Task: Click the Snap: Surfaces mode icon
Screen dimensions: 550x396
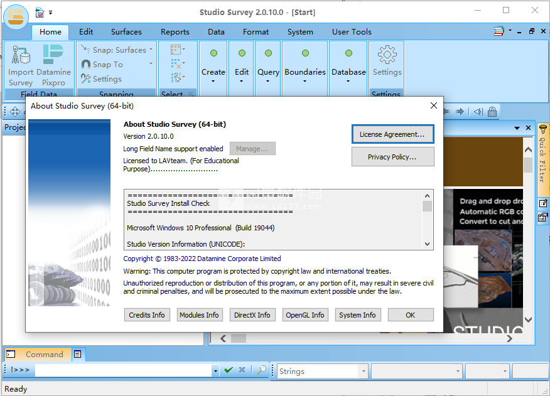Action: point(85,49)
